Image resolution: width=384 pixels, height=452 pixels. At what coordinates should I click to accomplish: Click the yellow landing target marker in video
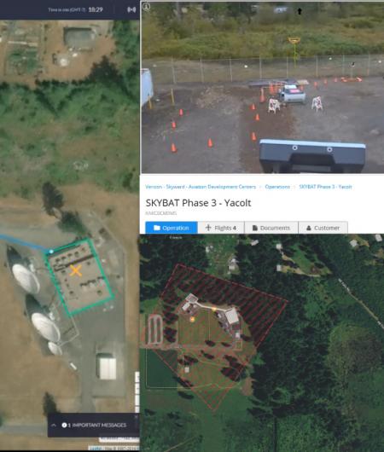click(294, 40)
